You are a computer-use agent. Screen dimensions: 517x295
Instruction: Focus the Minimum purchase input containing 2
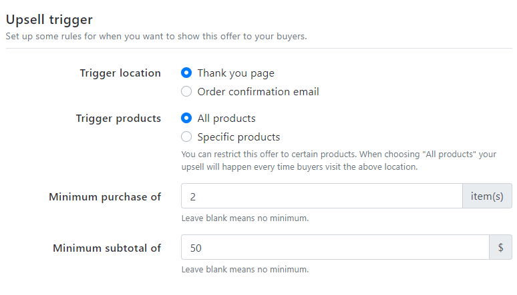(x=322, y=196)
